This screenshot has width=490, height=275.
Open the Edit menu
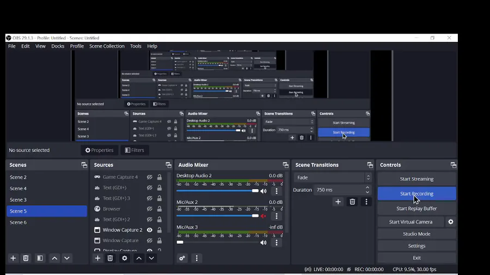25,46
